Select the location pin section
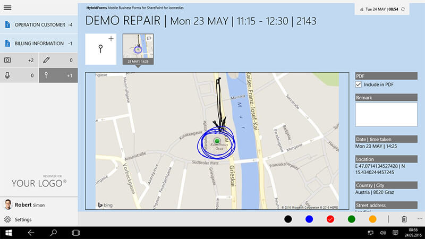Screen dimensions: 425x239 [58, 75]
